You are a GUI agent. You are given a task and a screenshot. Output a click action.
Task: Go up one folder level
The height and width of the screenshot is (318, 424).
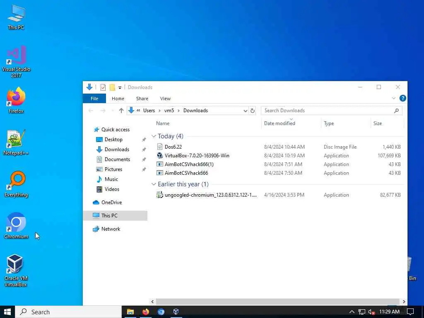(x=121, y=110)
